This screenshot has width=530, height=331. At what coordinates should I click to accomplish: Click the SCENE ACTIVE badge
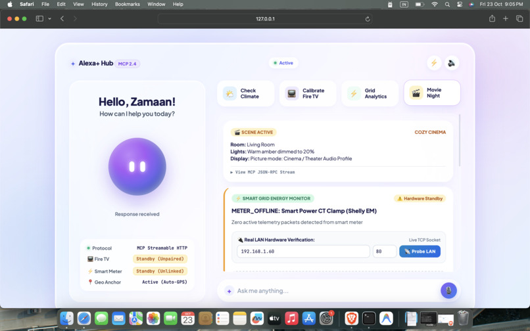click(254, 132)
